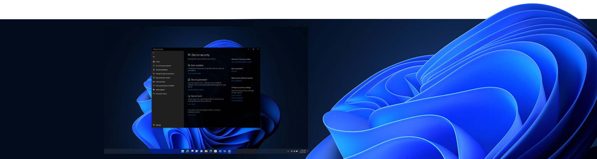Image resolution: width=597 pixels, height=159 pixels.
Task: Open Security processor details link
Action: (x=196, y=90)
